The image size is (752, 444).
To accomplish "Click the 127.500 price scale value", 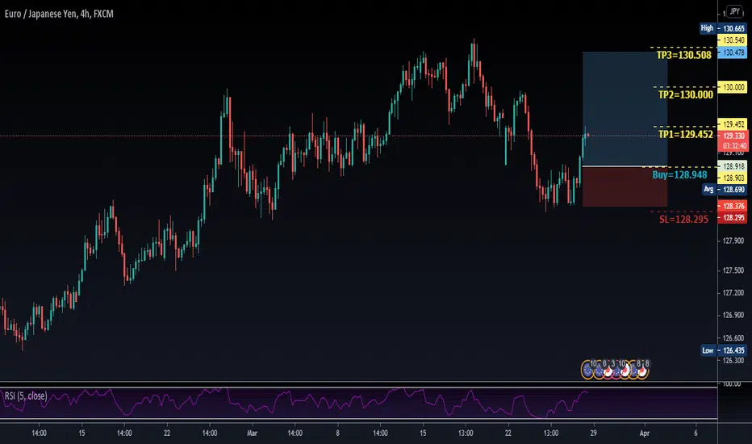I will 733,270.
